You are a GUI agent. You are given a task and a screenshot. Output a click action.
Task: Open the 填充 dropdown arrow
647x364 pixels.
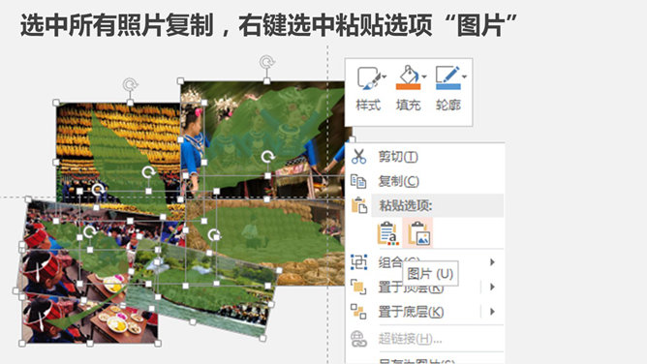tap(424, 77)
